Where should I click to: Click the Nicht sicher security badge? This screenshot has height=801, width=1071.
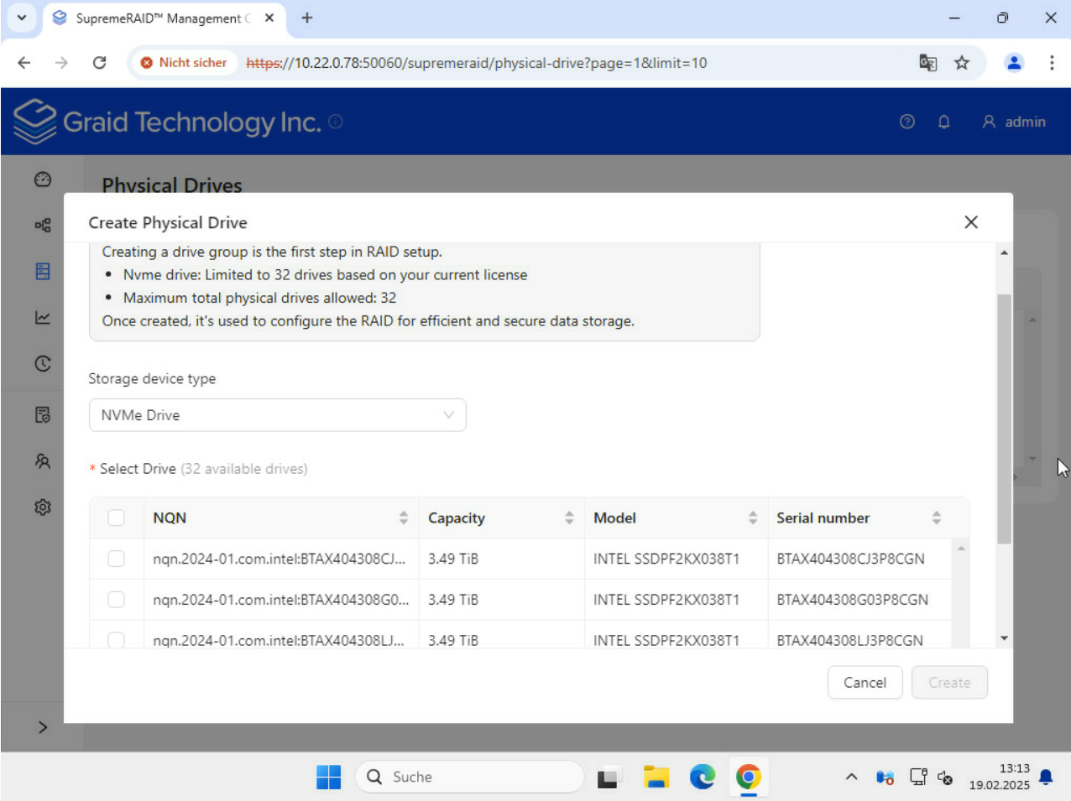(184, 63)
